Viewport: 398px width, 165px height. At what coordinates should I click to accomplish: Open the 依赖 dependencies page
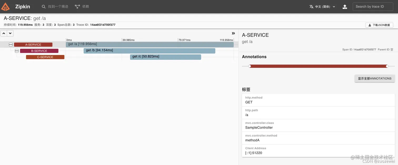(x=82, y=7)
